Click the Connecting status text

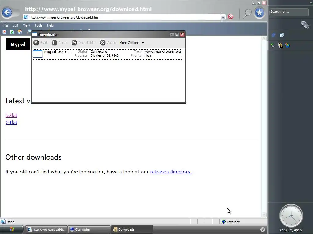[x=99, y=51]
